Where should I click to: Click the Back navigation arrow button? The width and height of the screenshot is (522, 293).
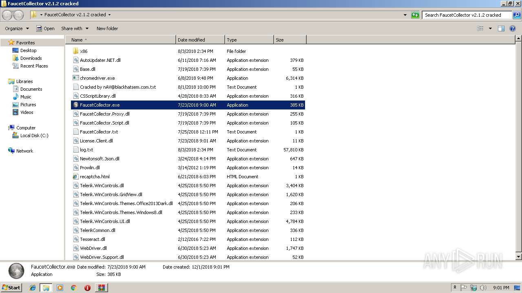[7, 15]
